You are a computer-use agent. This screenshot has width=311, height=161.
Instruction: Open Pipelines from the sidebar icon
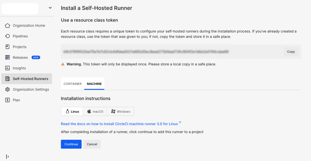tap(7, 36)
